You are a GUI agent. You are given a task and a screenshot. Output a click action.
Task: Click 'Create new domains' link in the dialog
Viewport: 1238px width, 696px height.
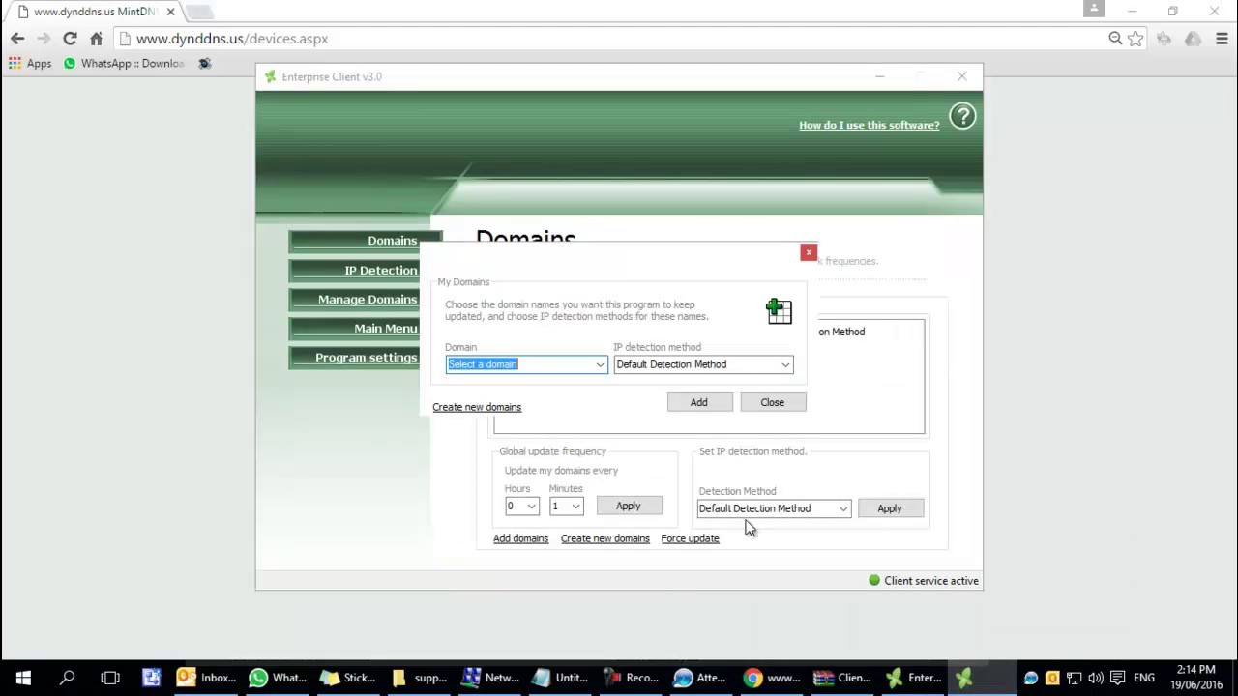[x=477, y=407]
